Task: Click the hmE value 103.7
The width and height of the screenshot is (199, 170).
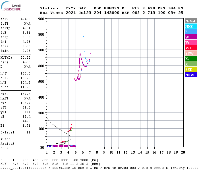Action: click(x=26, y=103)
